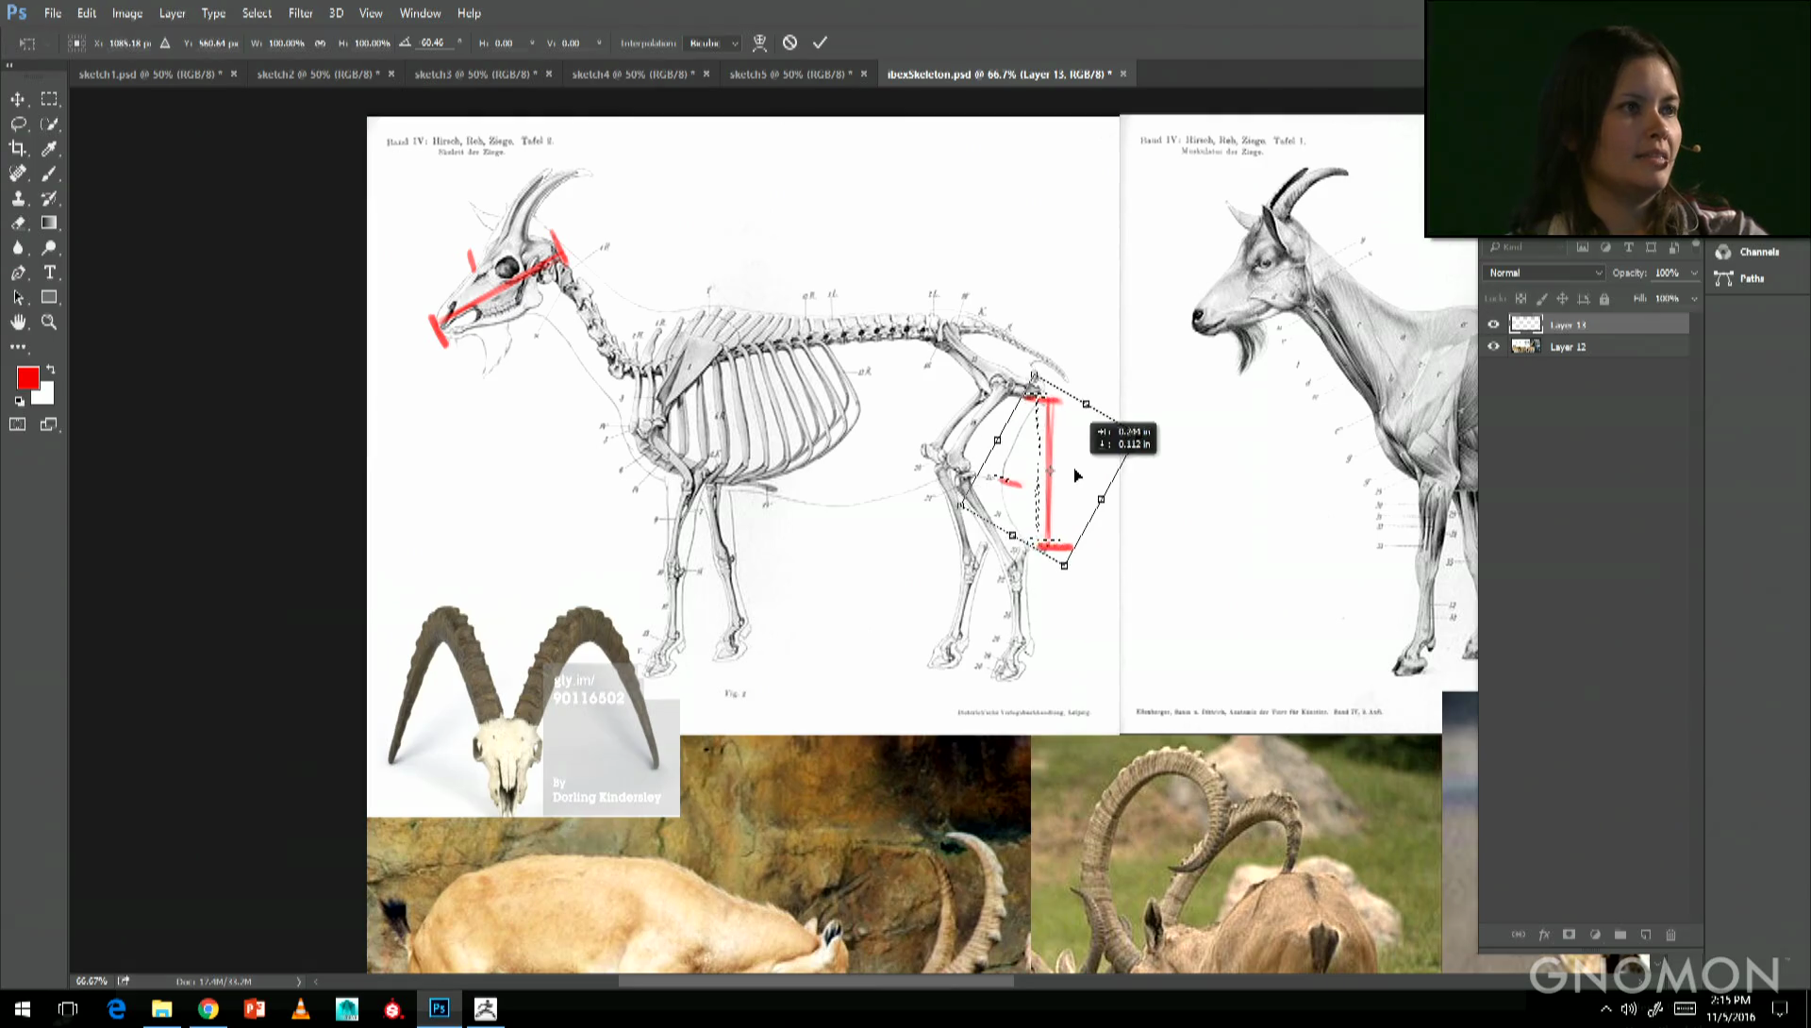Toggle visibility of Layer 12
Screen dimensions: 1811x1028
[1493, 346]
